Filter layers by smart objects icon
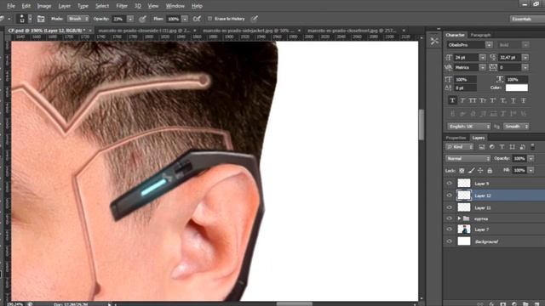 tap(522, 147)
